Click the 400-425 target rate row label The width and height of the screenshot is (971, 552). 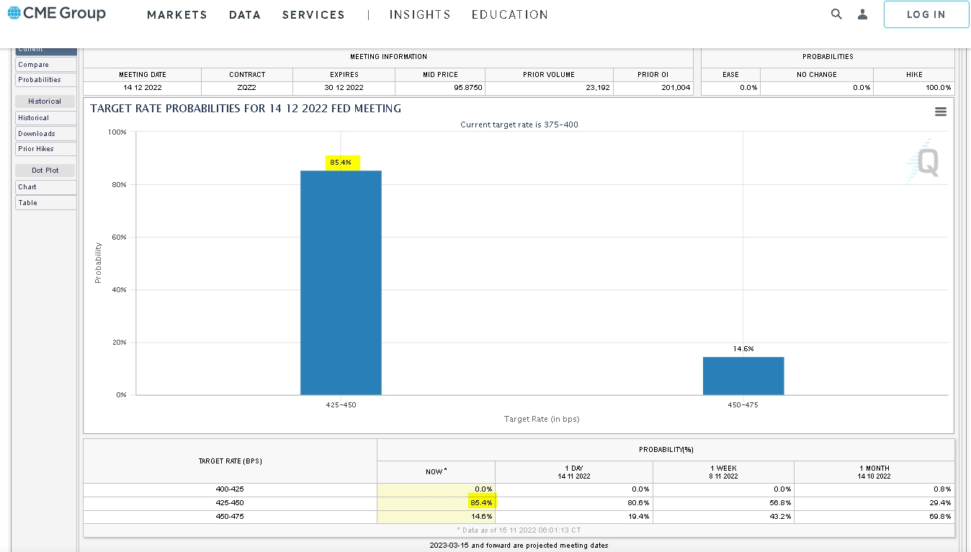tap(231, 489)
